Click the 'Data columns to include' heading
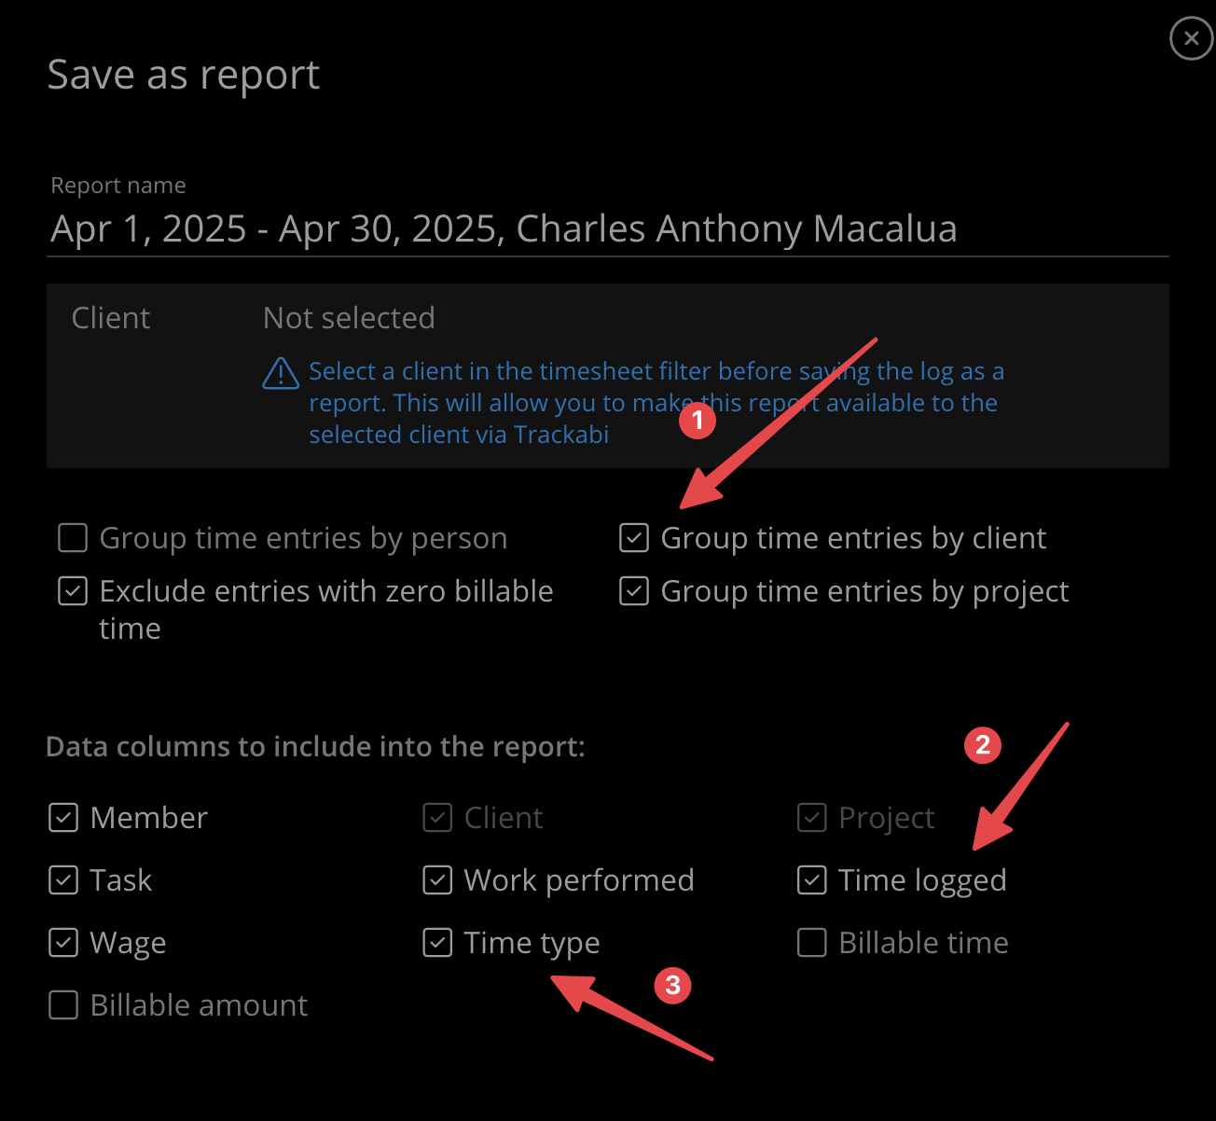Image resolution: width=1216 pixels, height=1121 pixels. [x=315, y=747]
